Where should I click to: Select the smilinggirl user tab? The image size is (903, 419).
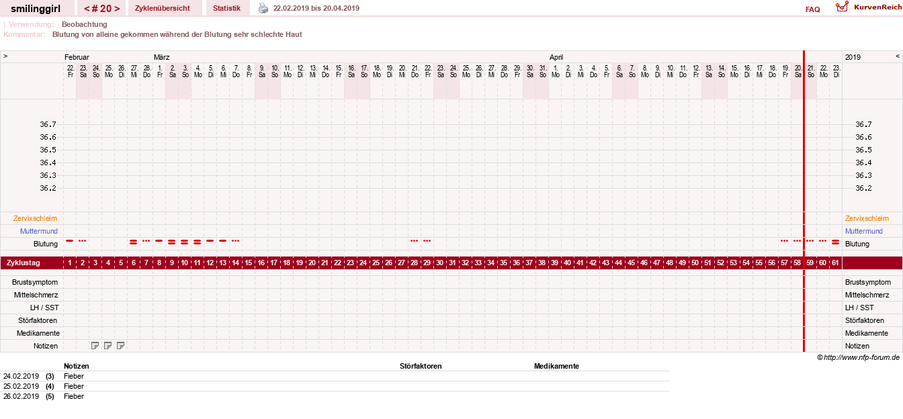click(37, 8)
